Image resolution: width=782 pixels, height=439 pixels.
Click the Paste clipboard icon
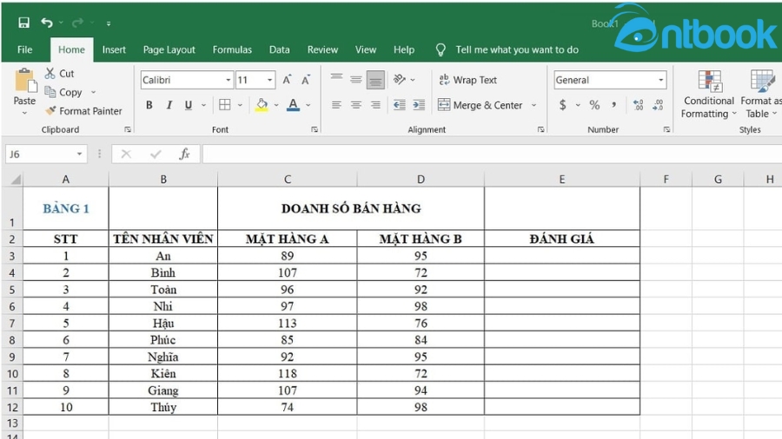(x=25, y=81)
